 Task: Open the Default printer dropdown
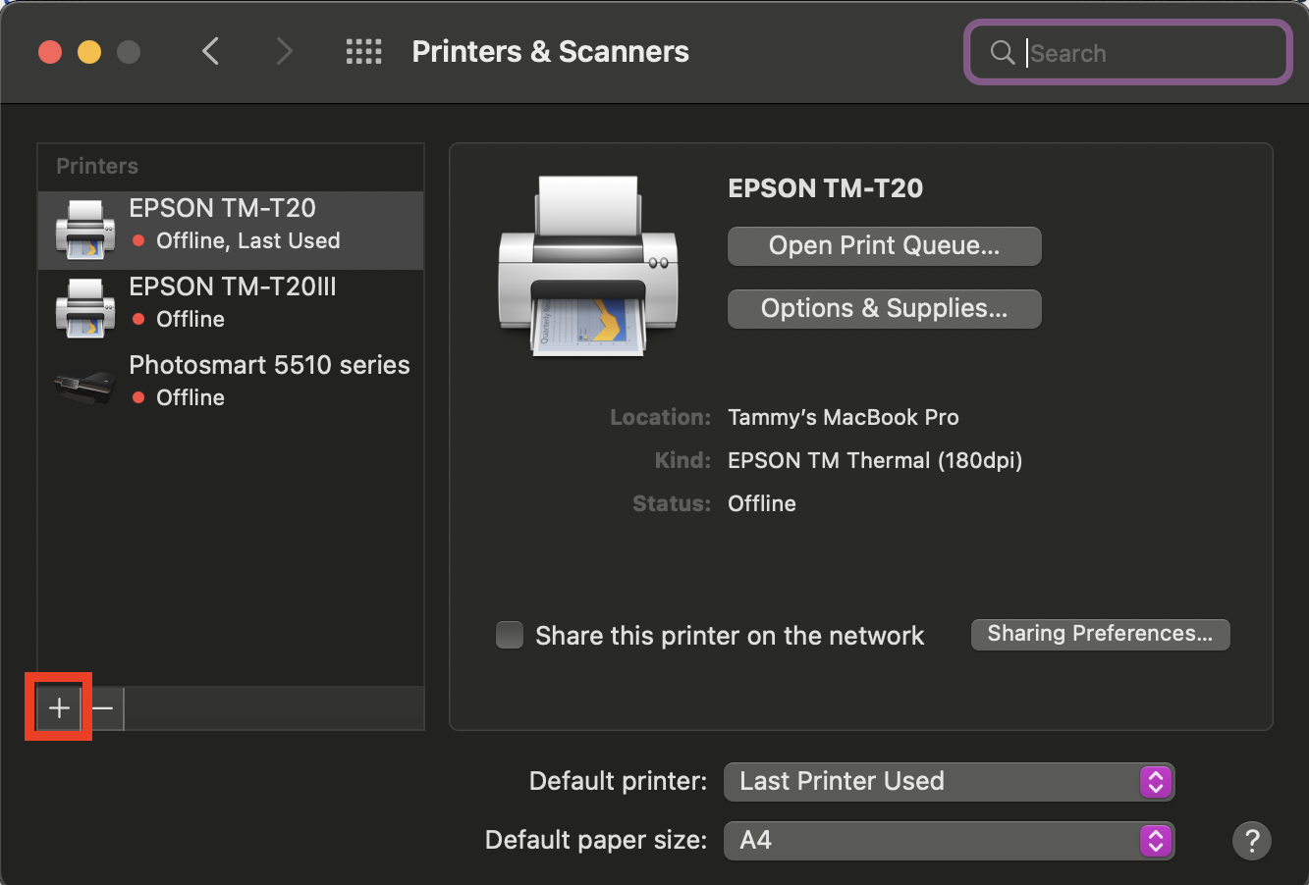pos(949,782)
